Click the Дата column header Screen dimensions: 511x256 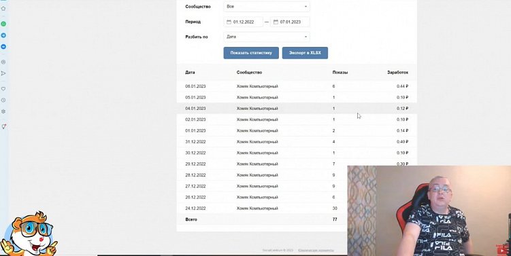[190, 73]
